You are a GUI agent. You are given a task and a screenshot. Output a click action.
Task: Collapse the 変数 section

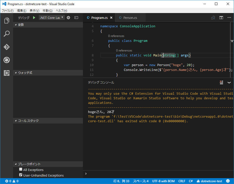point(48,25)
